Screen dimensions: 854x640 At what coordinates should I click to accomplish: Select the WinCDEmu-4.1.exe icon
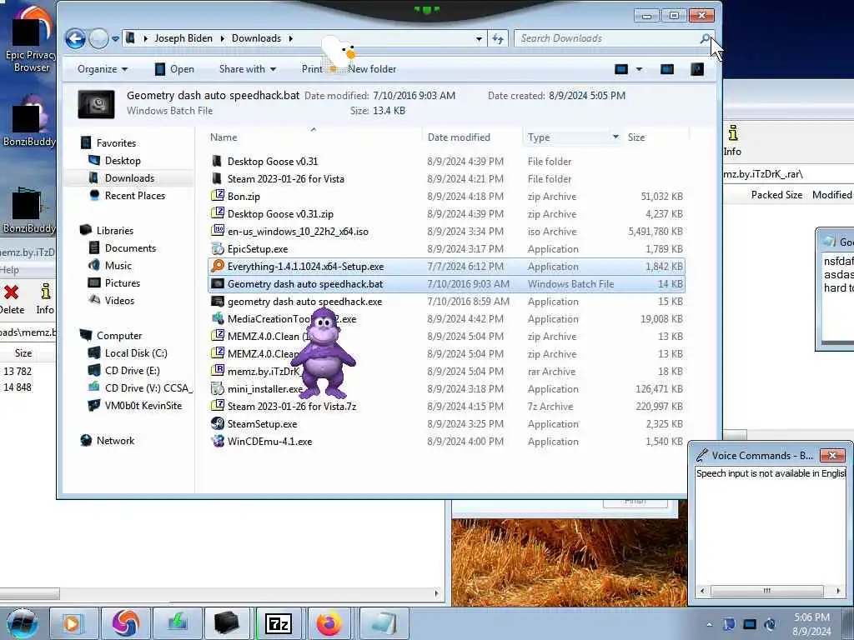(x=218, y=442)
